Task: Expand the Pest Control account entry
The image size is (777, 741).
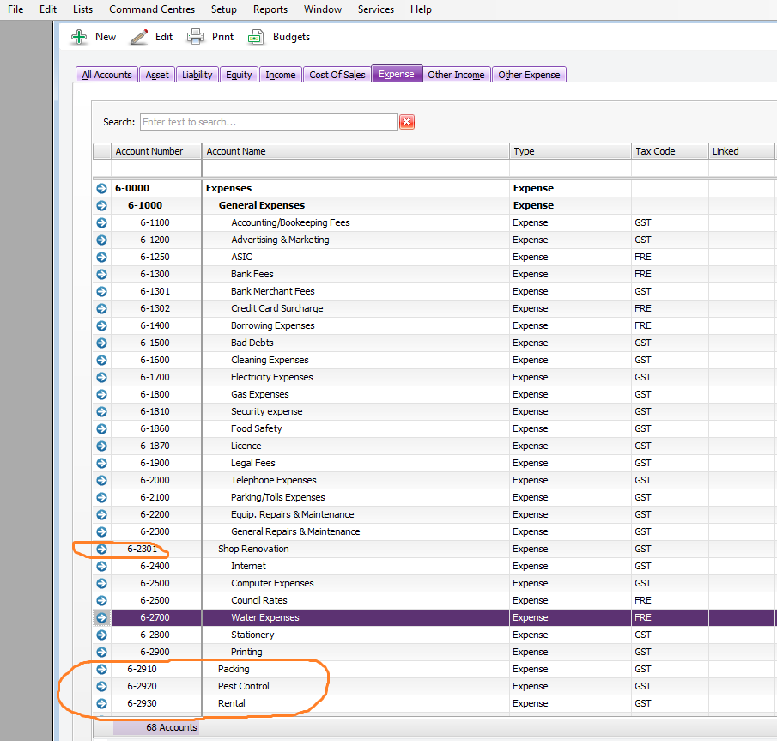Action: (x=101, y=686)
